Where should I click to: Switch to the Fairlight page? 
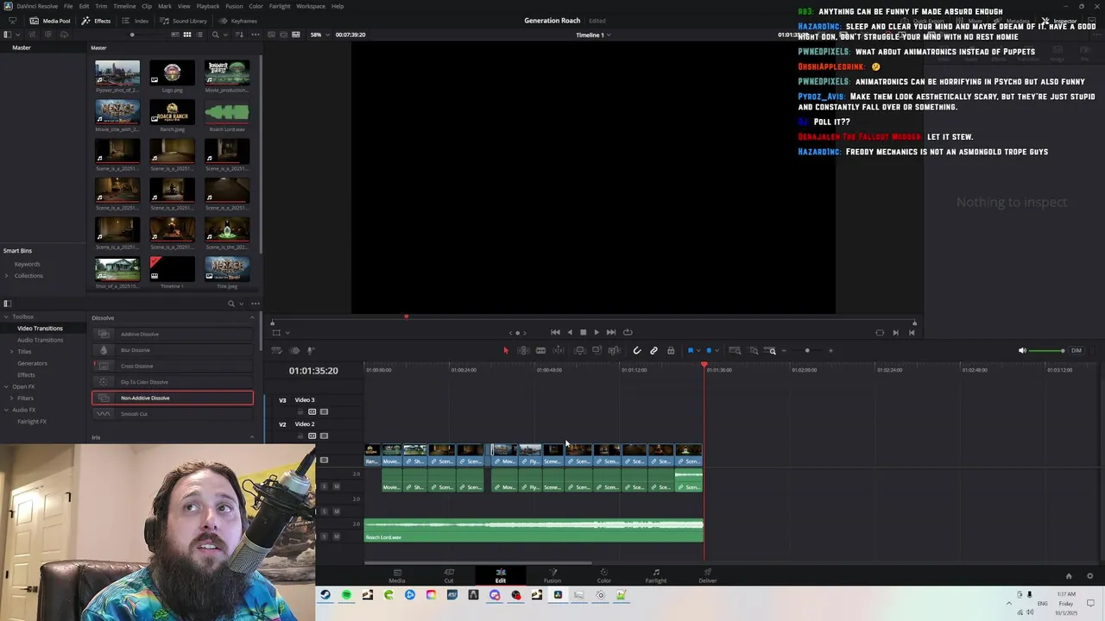pos(656,575)
